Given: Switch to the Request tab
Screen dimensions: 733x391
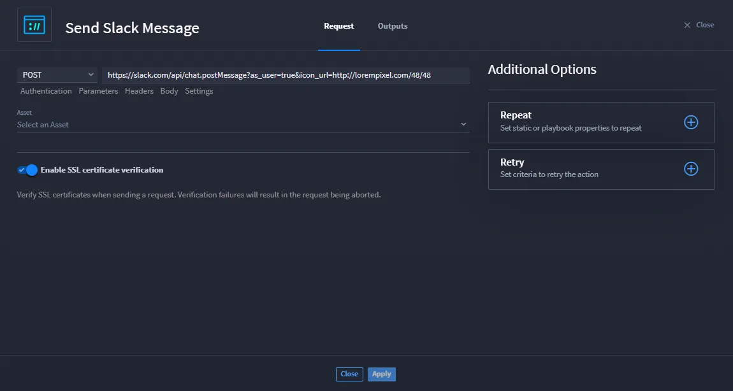Looking at the screenshot, I should 339,26.
